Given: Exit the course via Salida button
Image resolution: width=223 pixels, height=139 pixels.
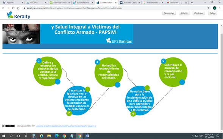Looking at the screenshot, I should click(x=212, y=13).
